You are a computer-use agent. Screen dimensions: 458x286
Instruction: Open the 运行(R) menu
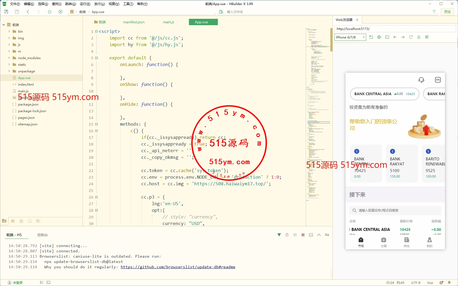[x=85, y=4]
